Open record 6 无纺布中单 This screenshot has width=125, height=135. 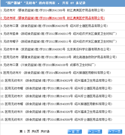(x=55, y=49)
